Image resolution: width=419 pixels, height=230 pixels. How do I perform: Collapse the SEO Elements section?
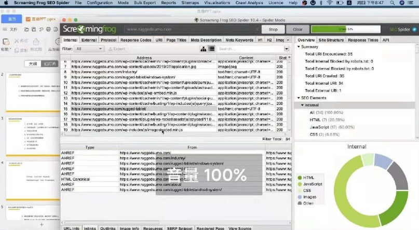tap(299, 98)
